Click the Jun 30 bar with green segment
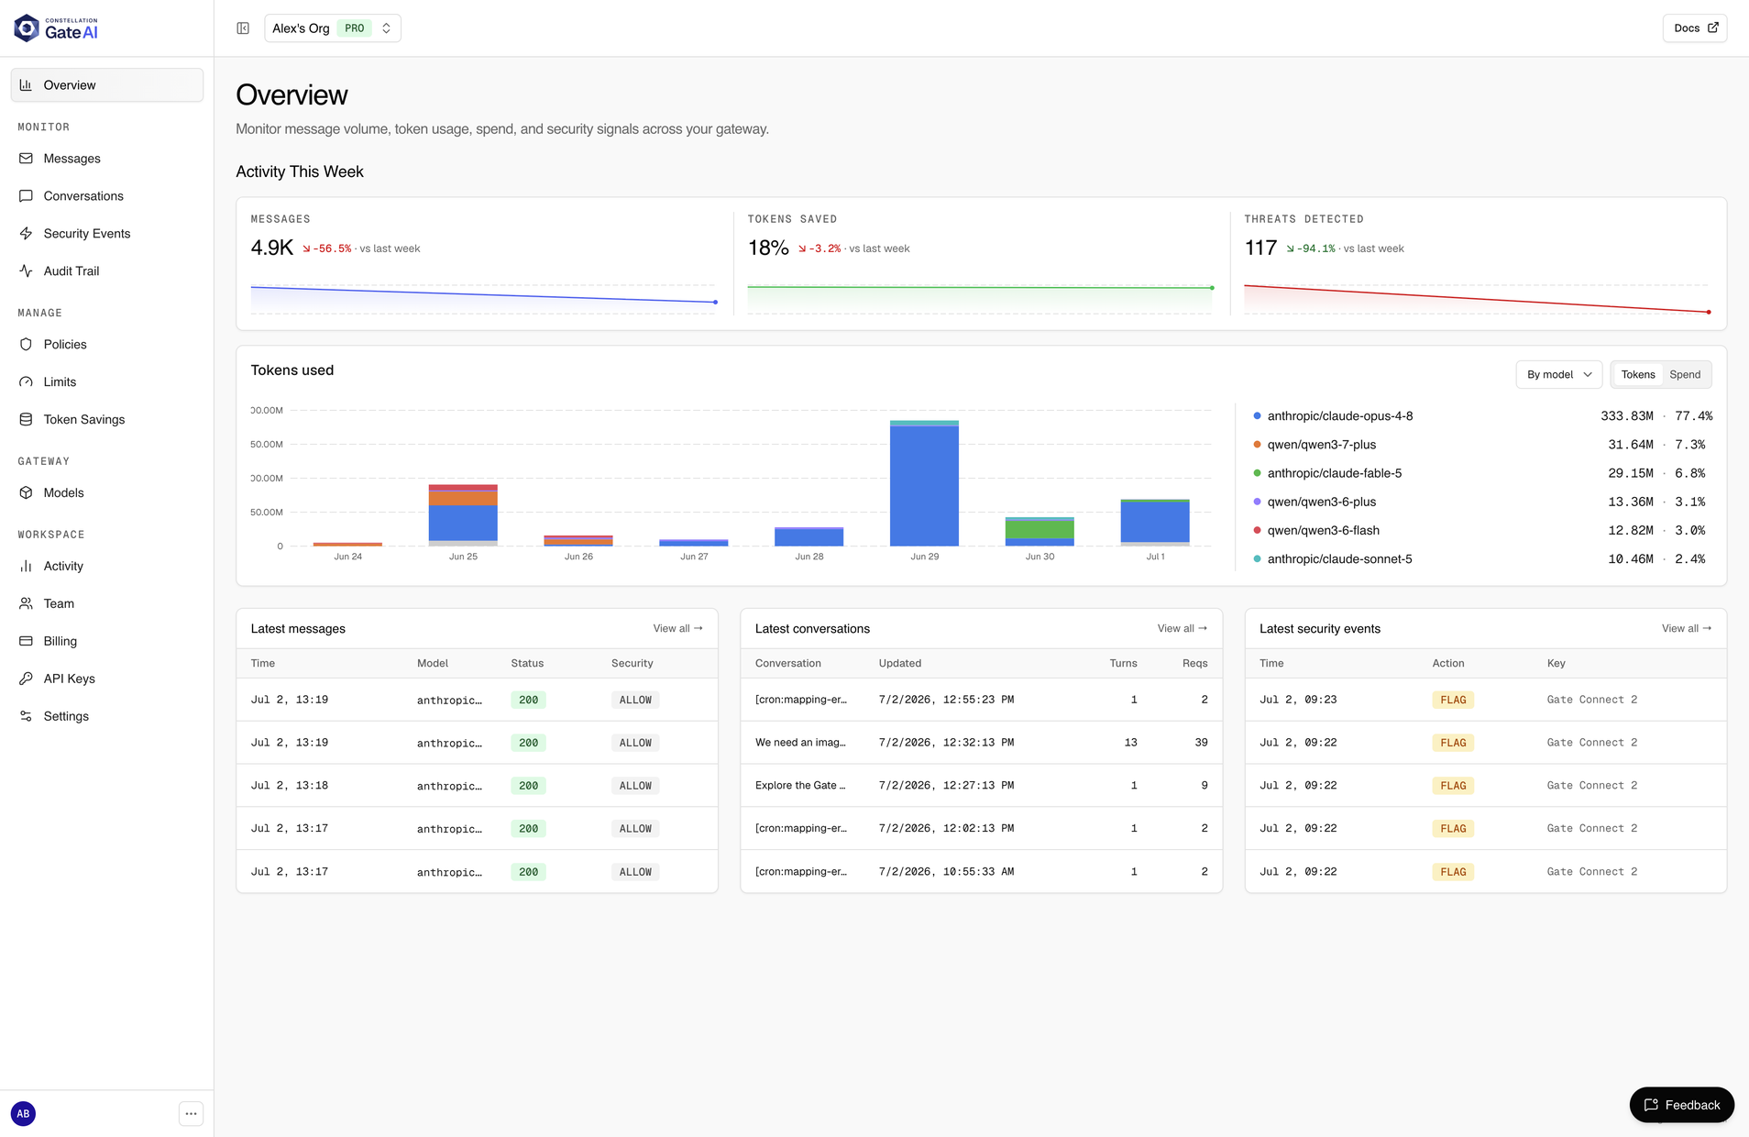This screenshot has height=1137, width=1749. click(1039, 532)
